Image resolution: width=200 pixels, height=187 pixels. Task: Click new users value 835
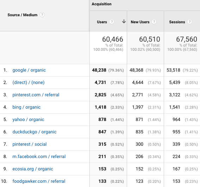(x=139, y=132)
